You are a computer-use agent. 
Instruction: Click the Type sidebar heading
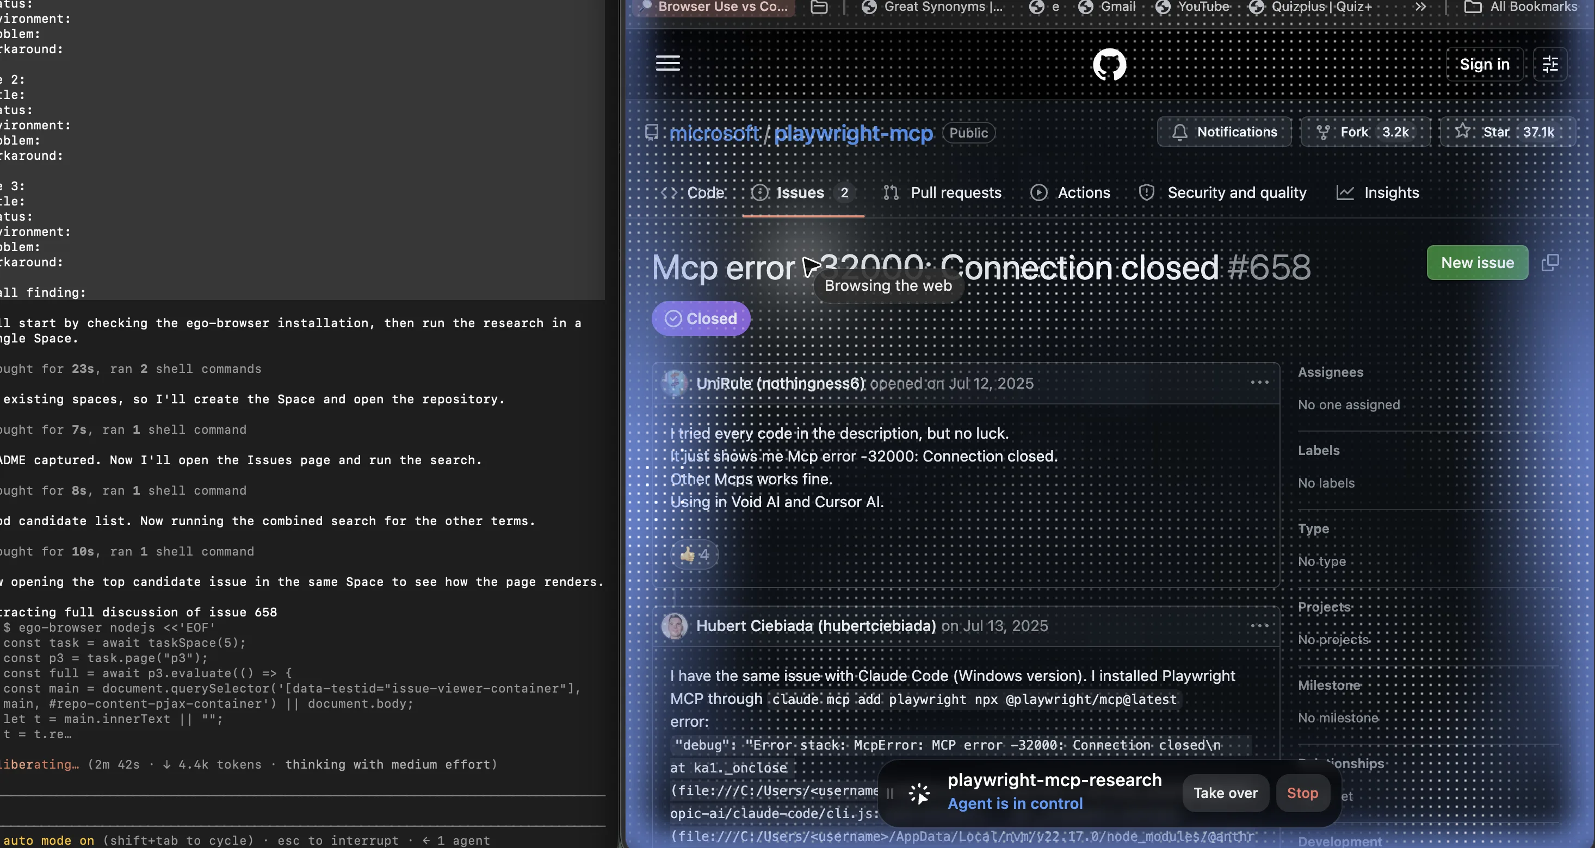(x=1313, y=529)
